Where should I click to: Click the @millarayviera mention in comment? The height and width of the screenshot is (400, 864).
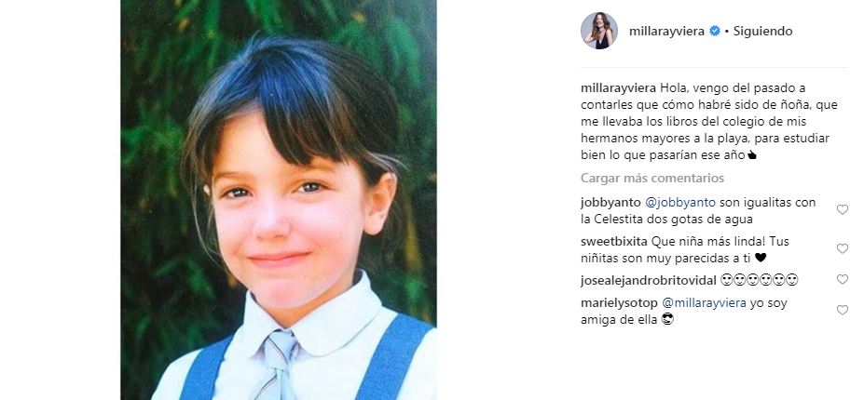[704, 303]
